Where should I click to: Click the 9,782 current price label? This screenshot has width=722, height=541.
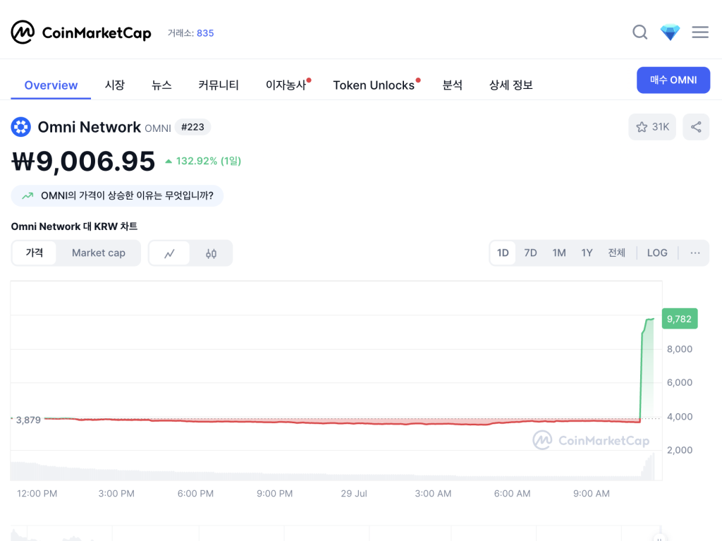click(x=680, y=319)
